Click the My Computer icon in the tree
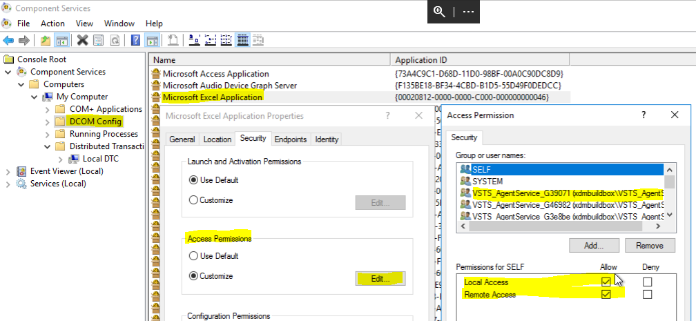 48,97
